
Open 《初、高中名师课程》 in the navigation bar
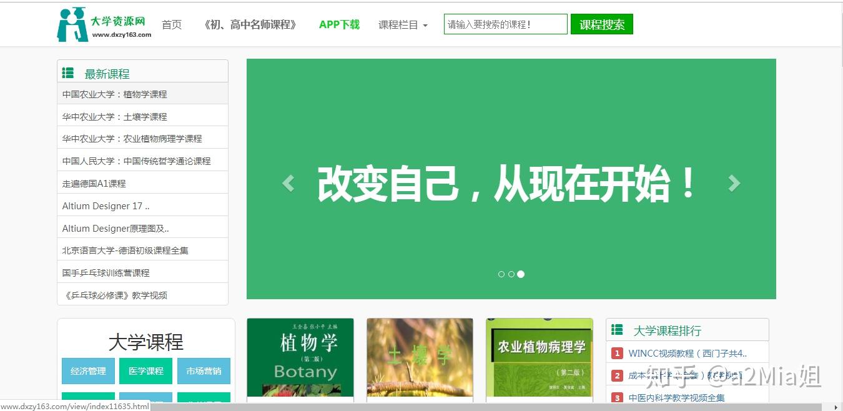coord(250,25)
